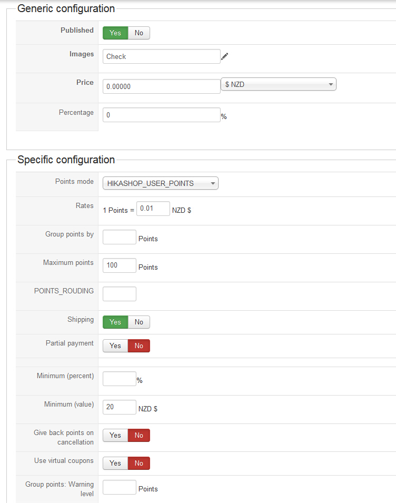
Task: Click the Group points by field
Action: pos(119,237)
